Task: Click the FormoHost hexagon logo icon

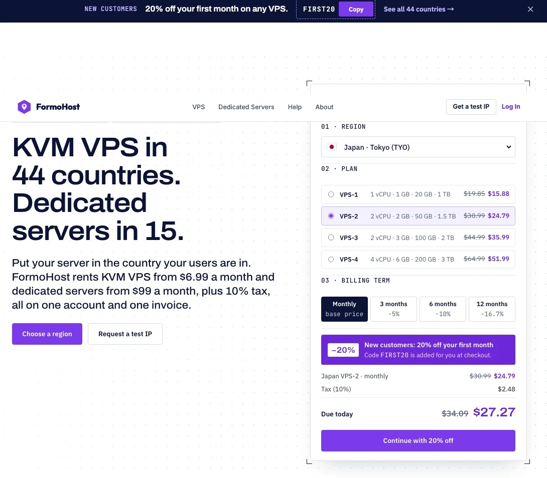Action: pos(24,107)
